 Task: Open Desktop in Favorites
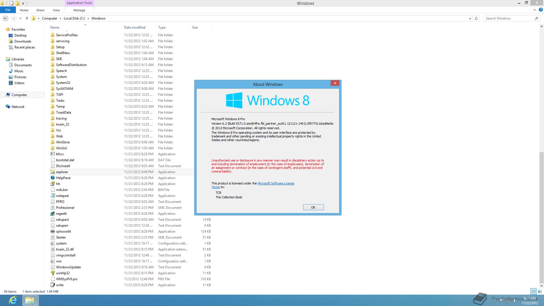pyautogui.click(x=20, y=35)
